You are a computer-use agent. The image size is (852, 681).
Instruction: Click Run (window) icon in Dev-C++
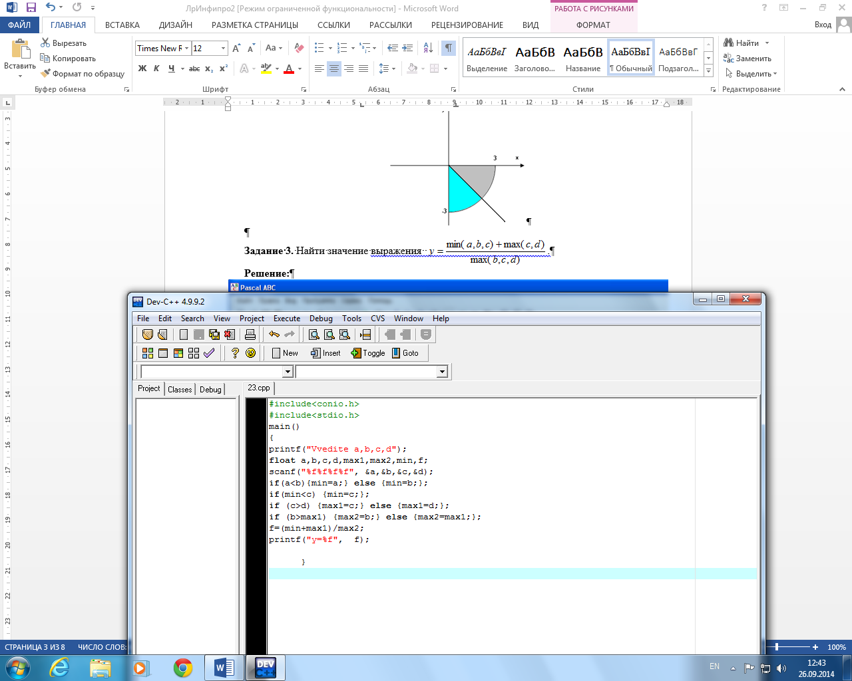pos(163,353)
